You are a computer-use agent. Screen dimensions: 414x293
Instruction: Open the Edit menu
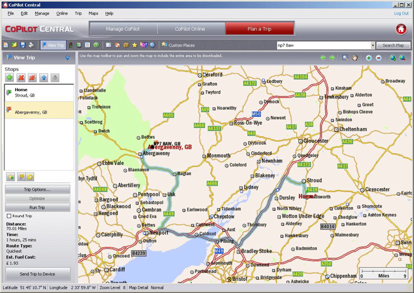click(25, 13)
